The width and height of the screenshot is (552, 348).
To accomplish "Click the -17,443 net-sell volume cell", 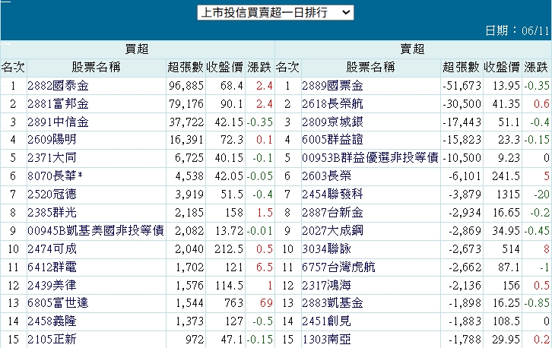I will [462, 122].
